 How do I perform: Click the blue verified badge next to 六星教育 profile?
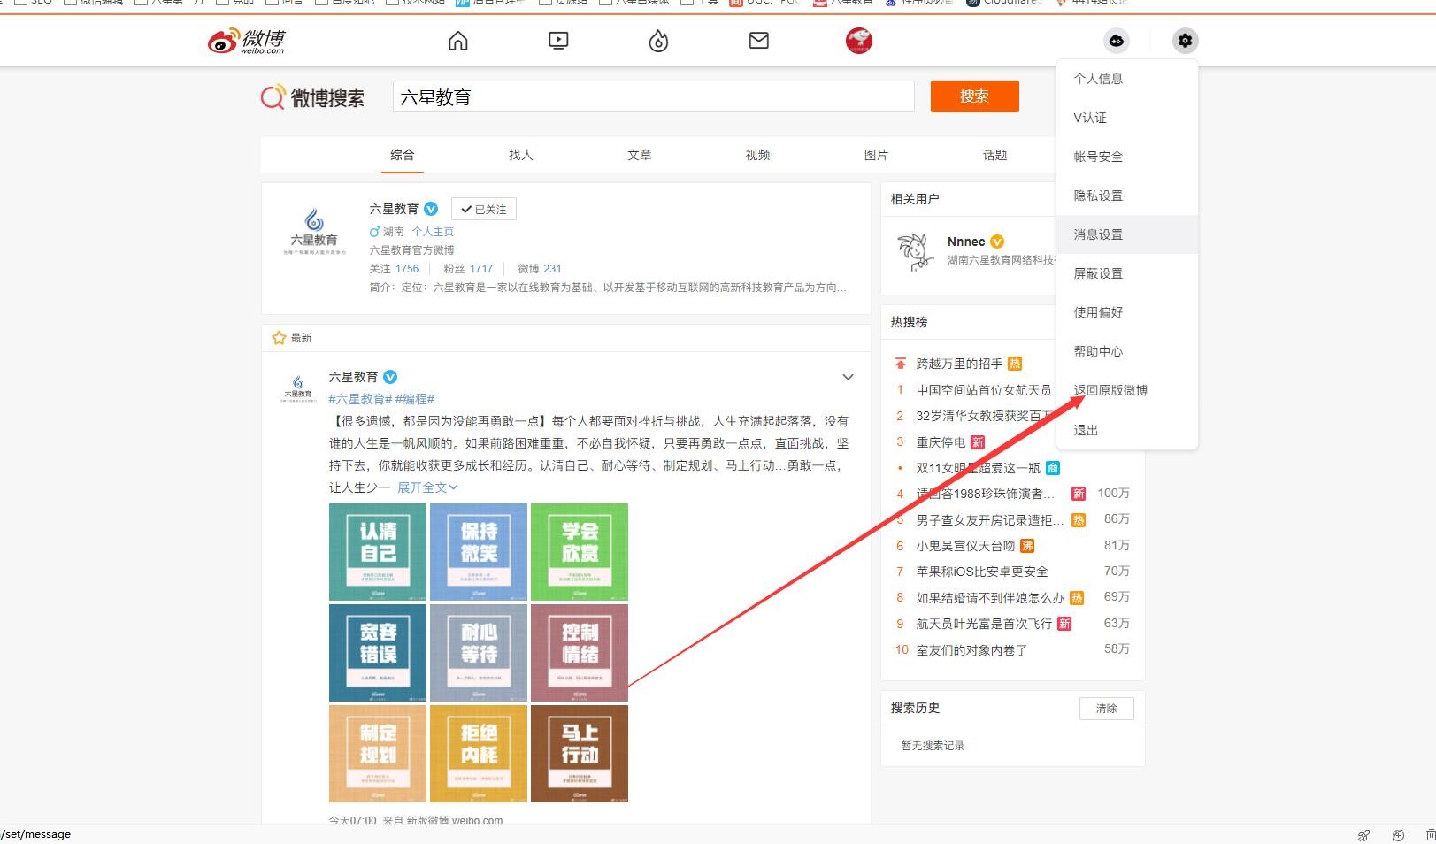[431, 209]
